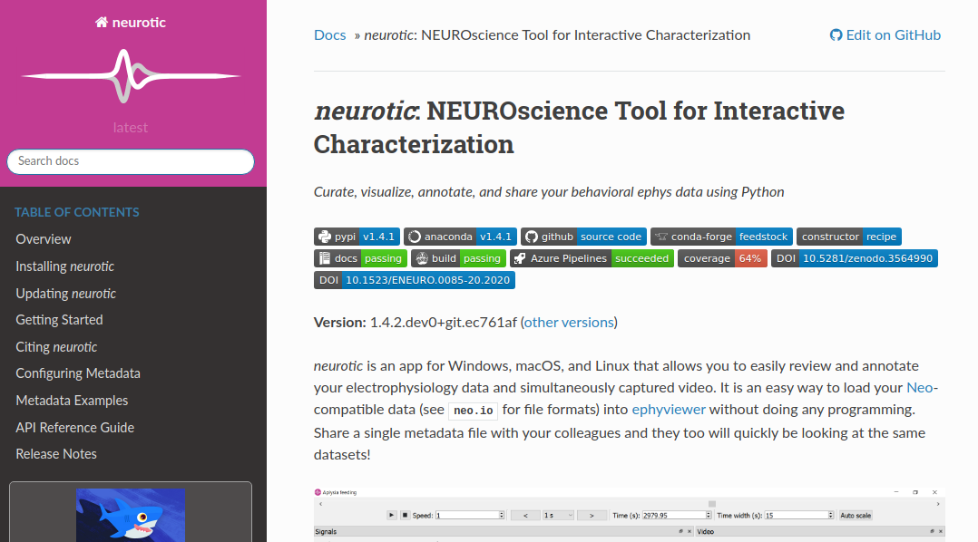Follow the ephyviewer hyperlink

pos(669,409)
